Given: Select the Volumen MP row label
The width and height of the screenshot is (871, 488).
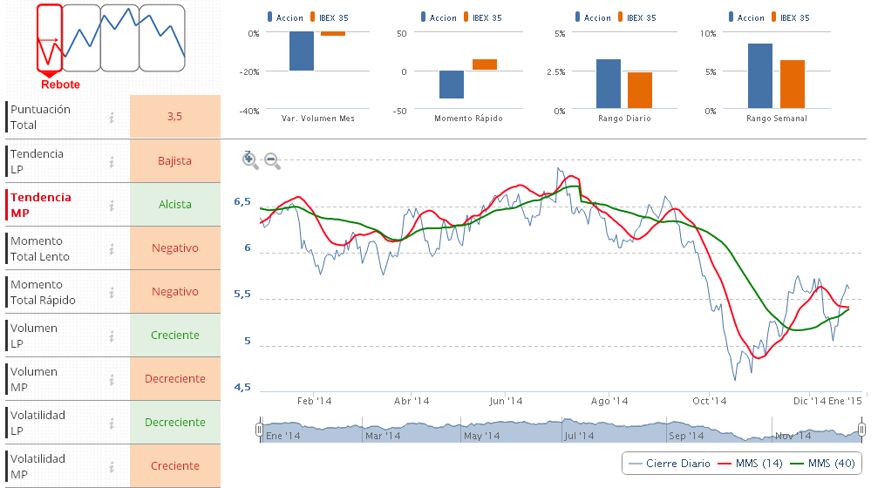Looking at the screenshot, I should 34,379.
